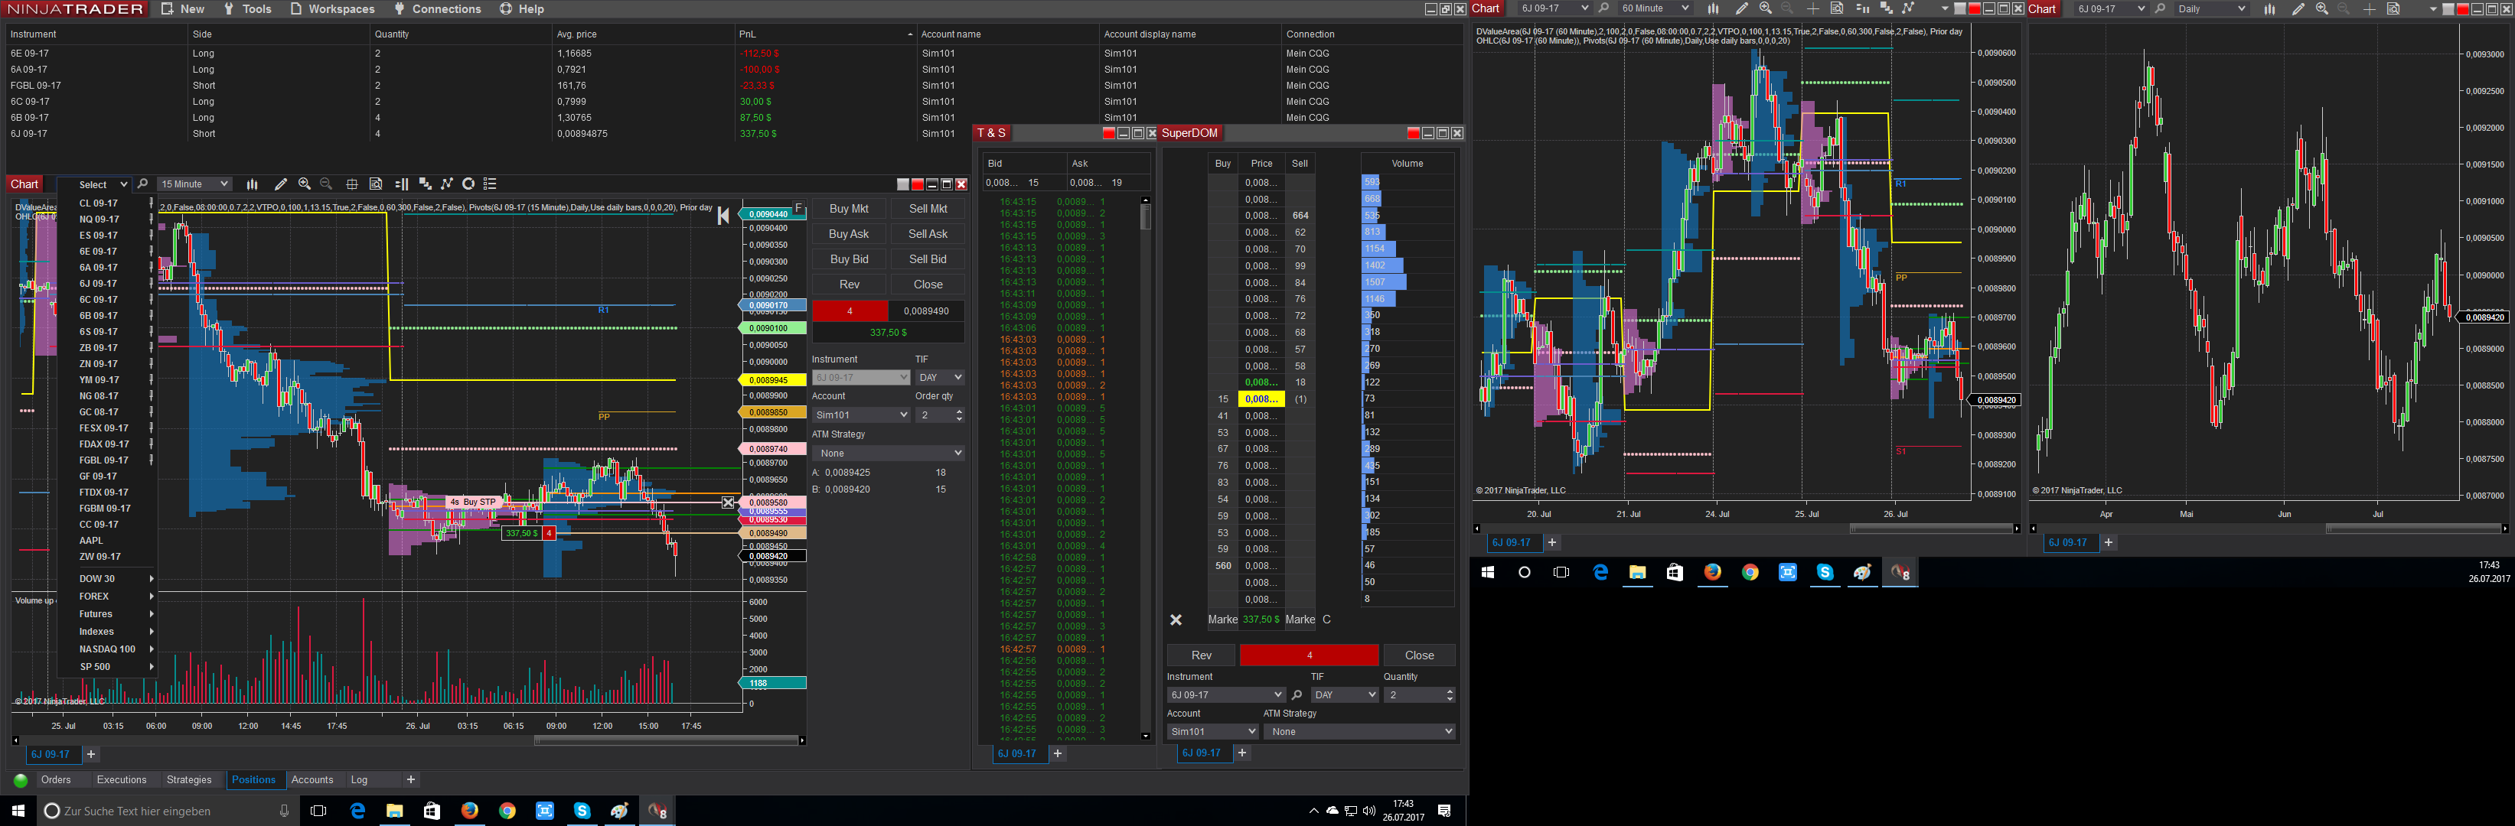
Task: Expand the FOREX instrument submenu
Action: pyautogui.click(x=106, y=596)
